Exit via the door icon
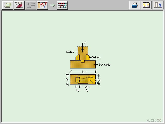 [x=158, y=5]
